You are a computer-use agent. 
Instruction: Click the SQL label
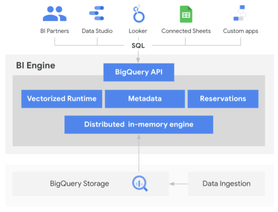(138, 46)
